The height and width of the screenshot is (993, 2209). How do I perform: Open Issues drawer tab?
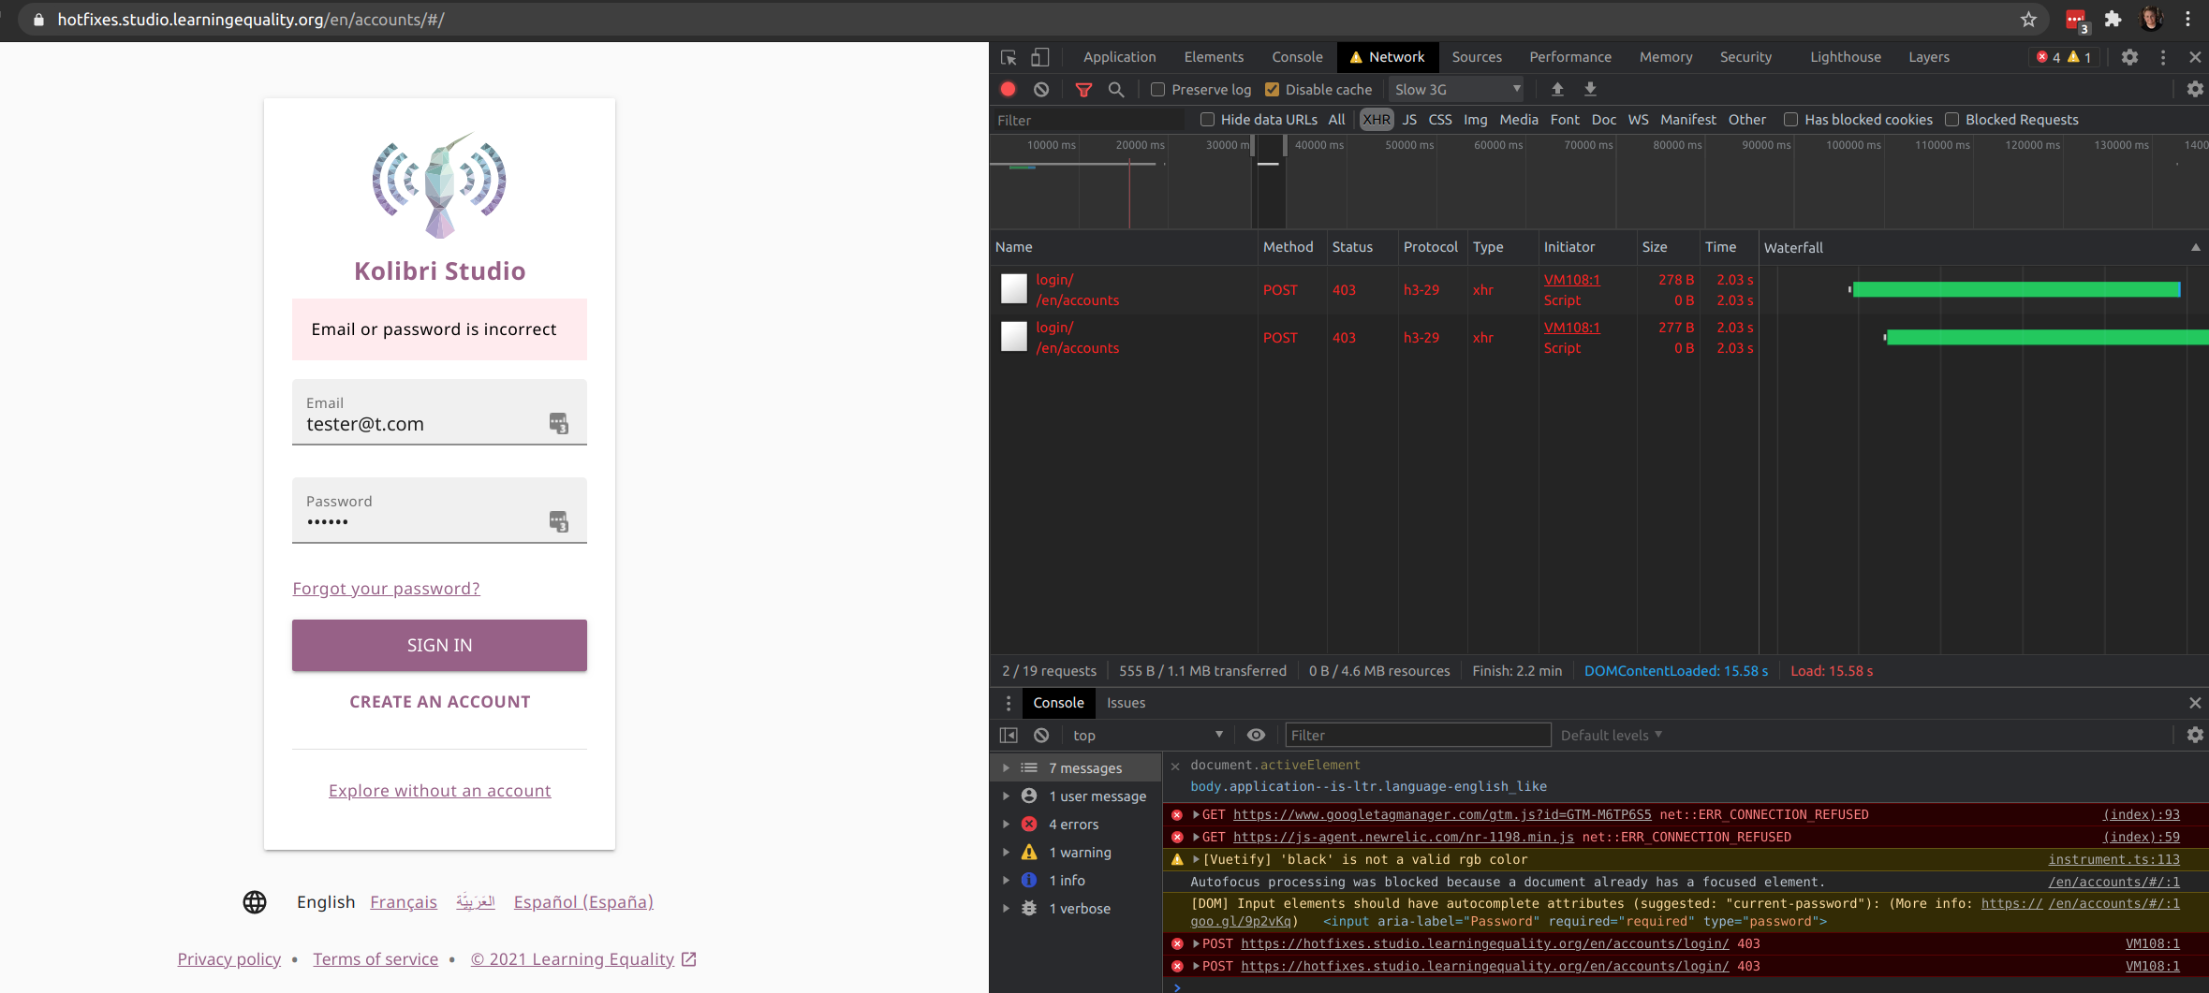click(1126, 703)
